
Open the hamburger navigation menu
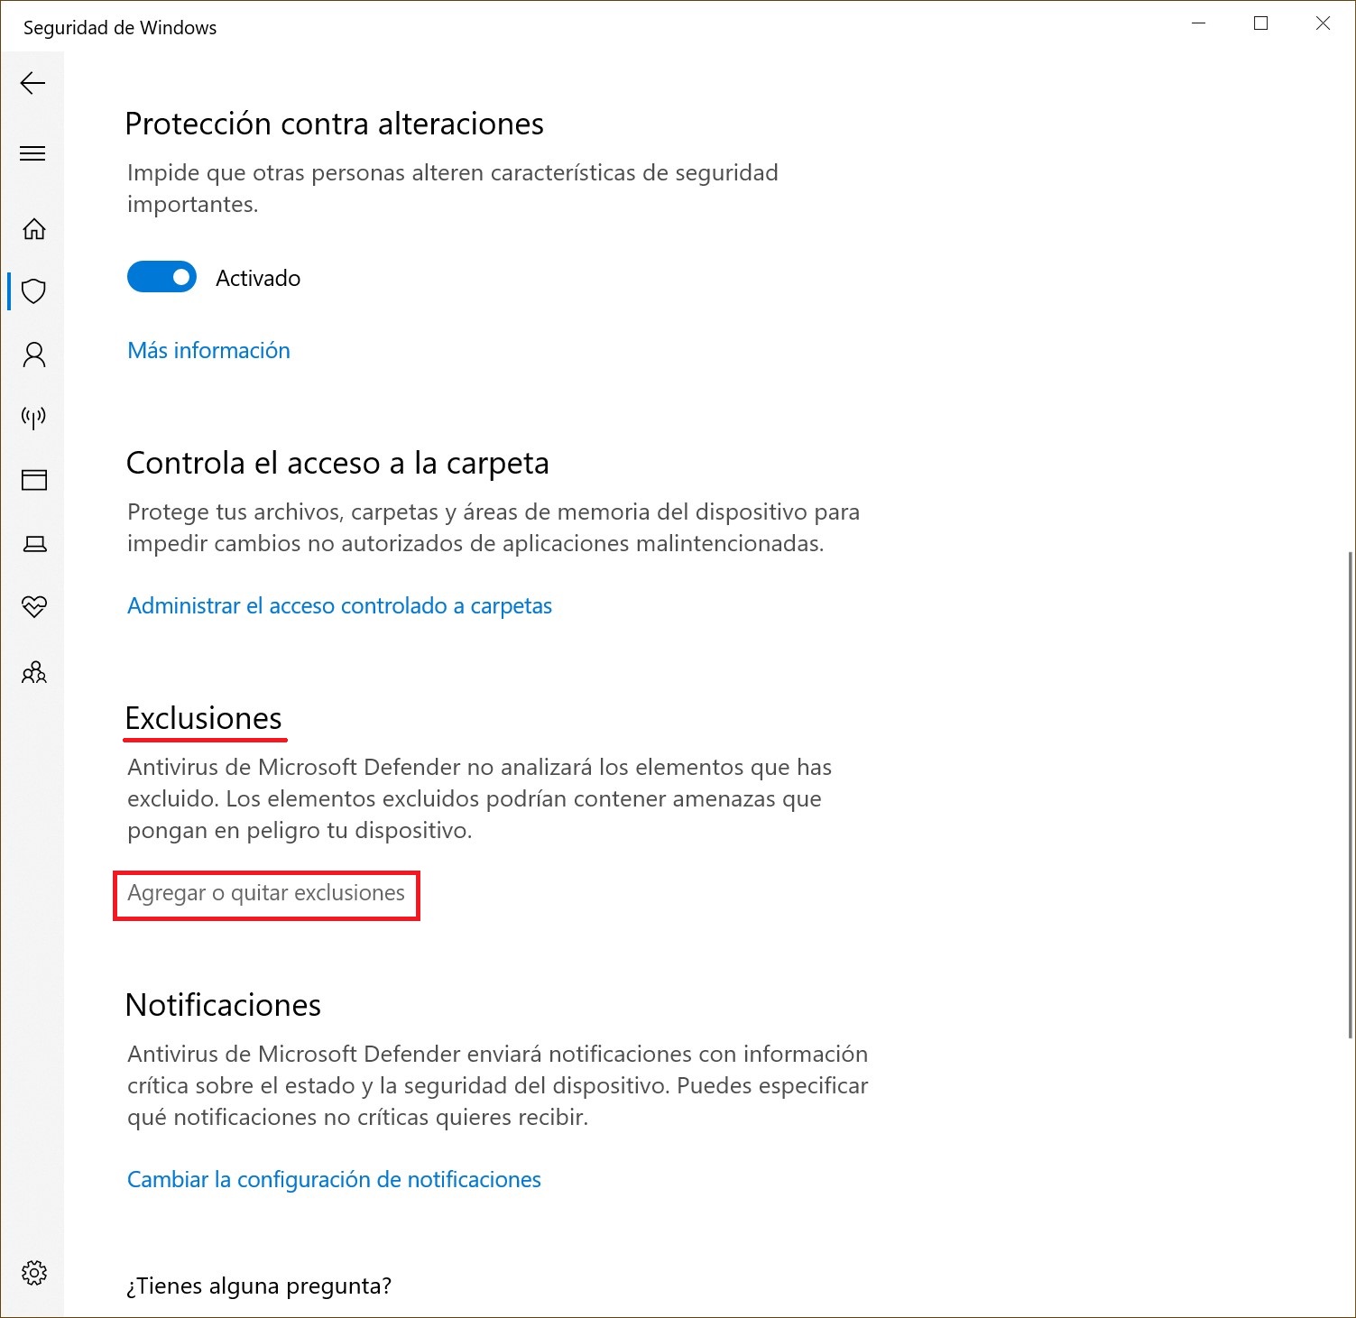(33, 153)
